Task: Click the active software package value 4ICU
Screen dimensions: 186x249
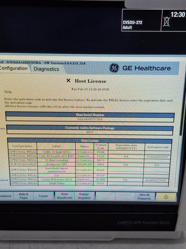Action: (90, 132)
